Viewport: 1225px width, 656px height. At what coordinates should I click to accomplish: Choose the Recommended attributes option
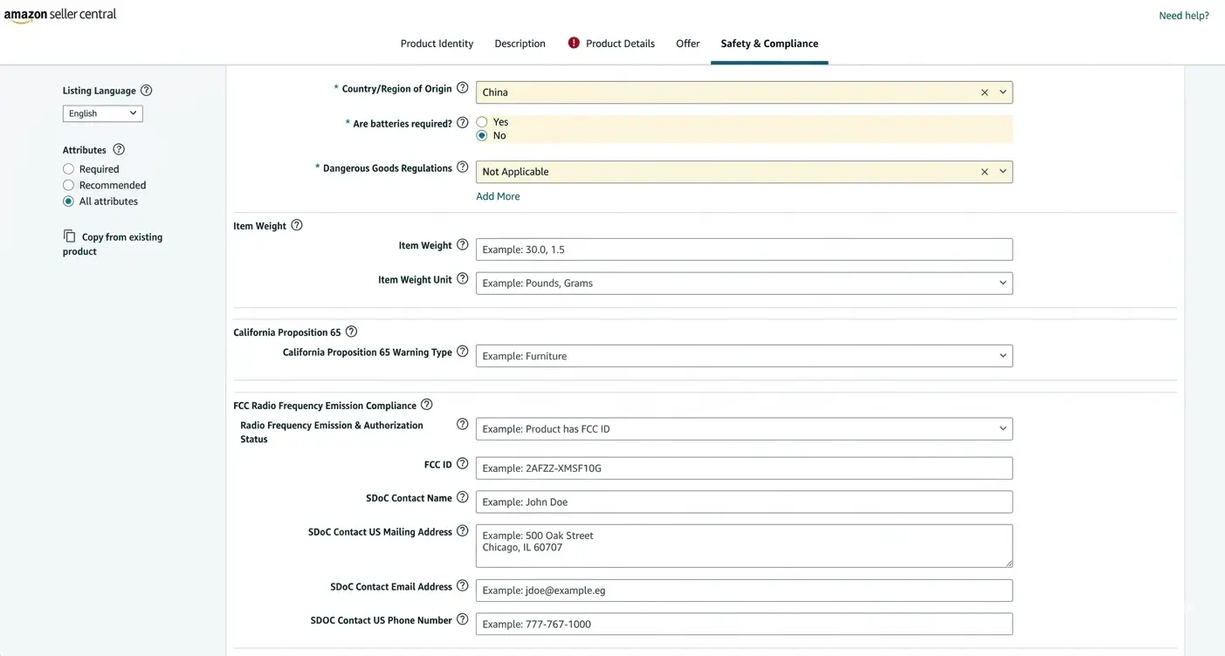[x=68, y=185]
